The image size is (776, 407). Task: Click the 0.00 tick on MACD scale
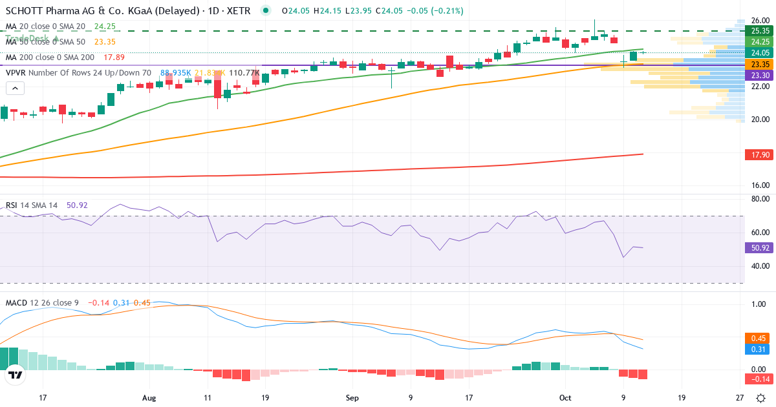[x=760, y=368]
